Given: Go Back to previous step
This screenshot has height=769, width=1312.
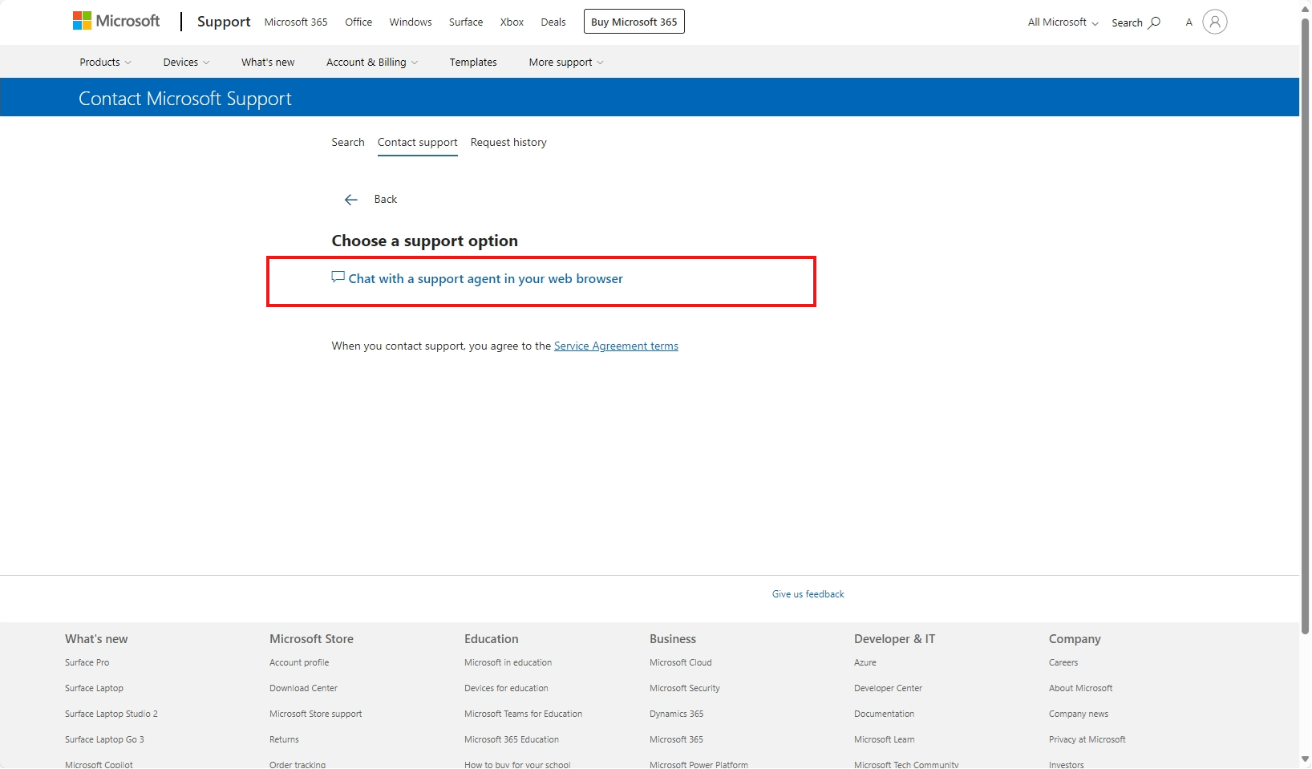Looking at the screenshot, I should 386,199.
